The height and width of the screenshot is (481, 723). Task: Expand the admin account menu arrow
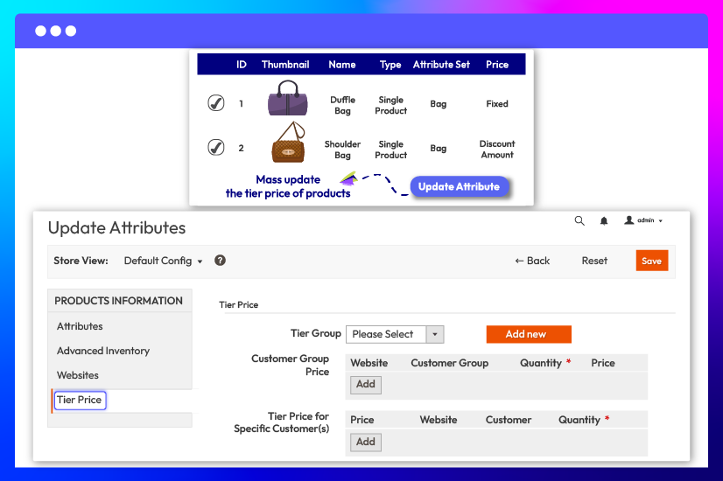click(x=661, y=221)
